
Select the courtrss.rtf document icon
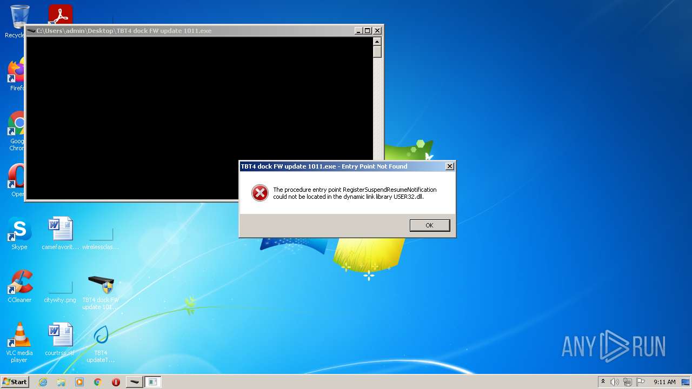(60, 339)
